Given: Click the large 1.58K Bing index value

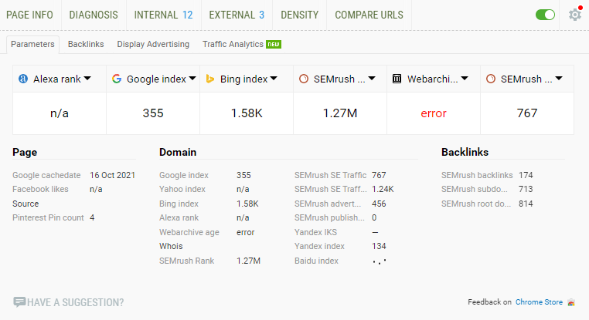Looking at the screenshot, I should click(x=247, y=113).
